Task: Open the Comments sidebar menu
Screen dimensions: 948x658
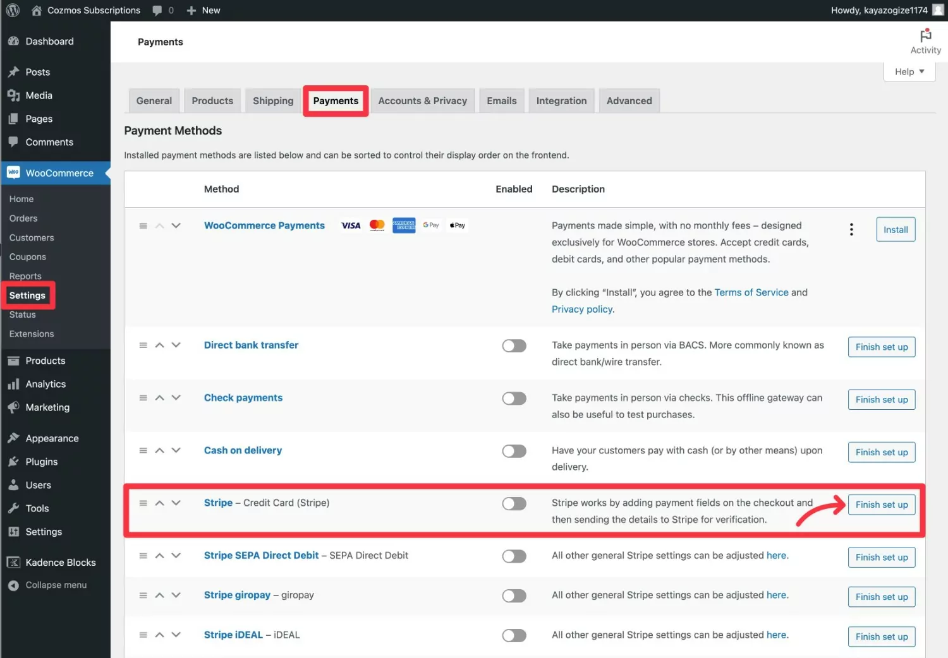Action: [49, 142]
